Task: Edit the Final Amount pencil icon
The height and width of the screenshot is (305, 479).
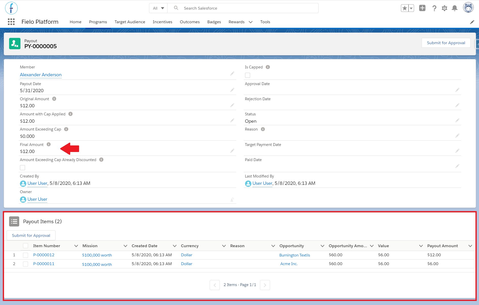Action: click(x=232, y=151)
